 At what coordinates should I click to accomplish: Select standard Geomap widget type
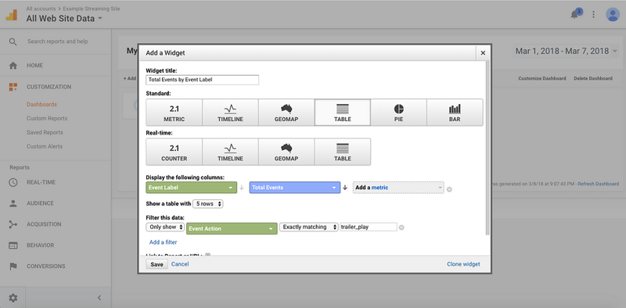pos(286,113)
